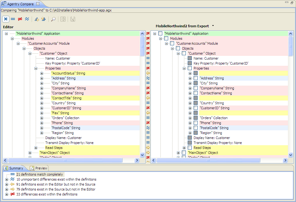Expand the "MainObject" Object node in Editor
This screenshot has width=296, height=202.
pos(30,153)
